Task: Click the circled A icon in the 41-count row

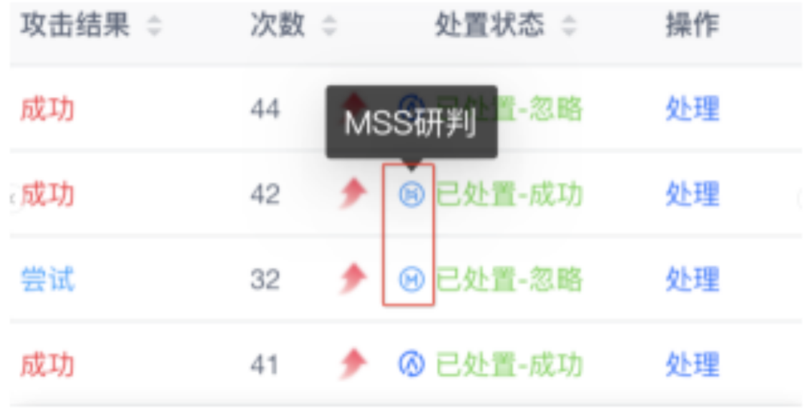Action: click(x=412, y=364)
